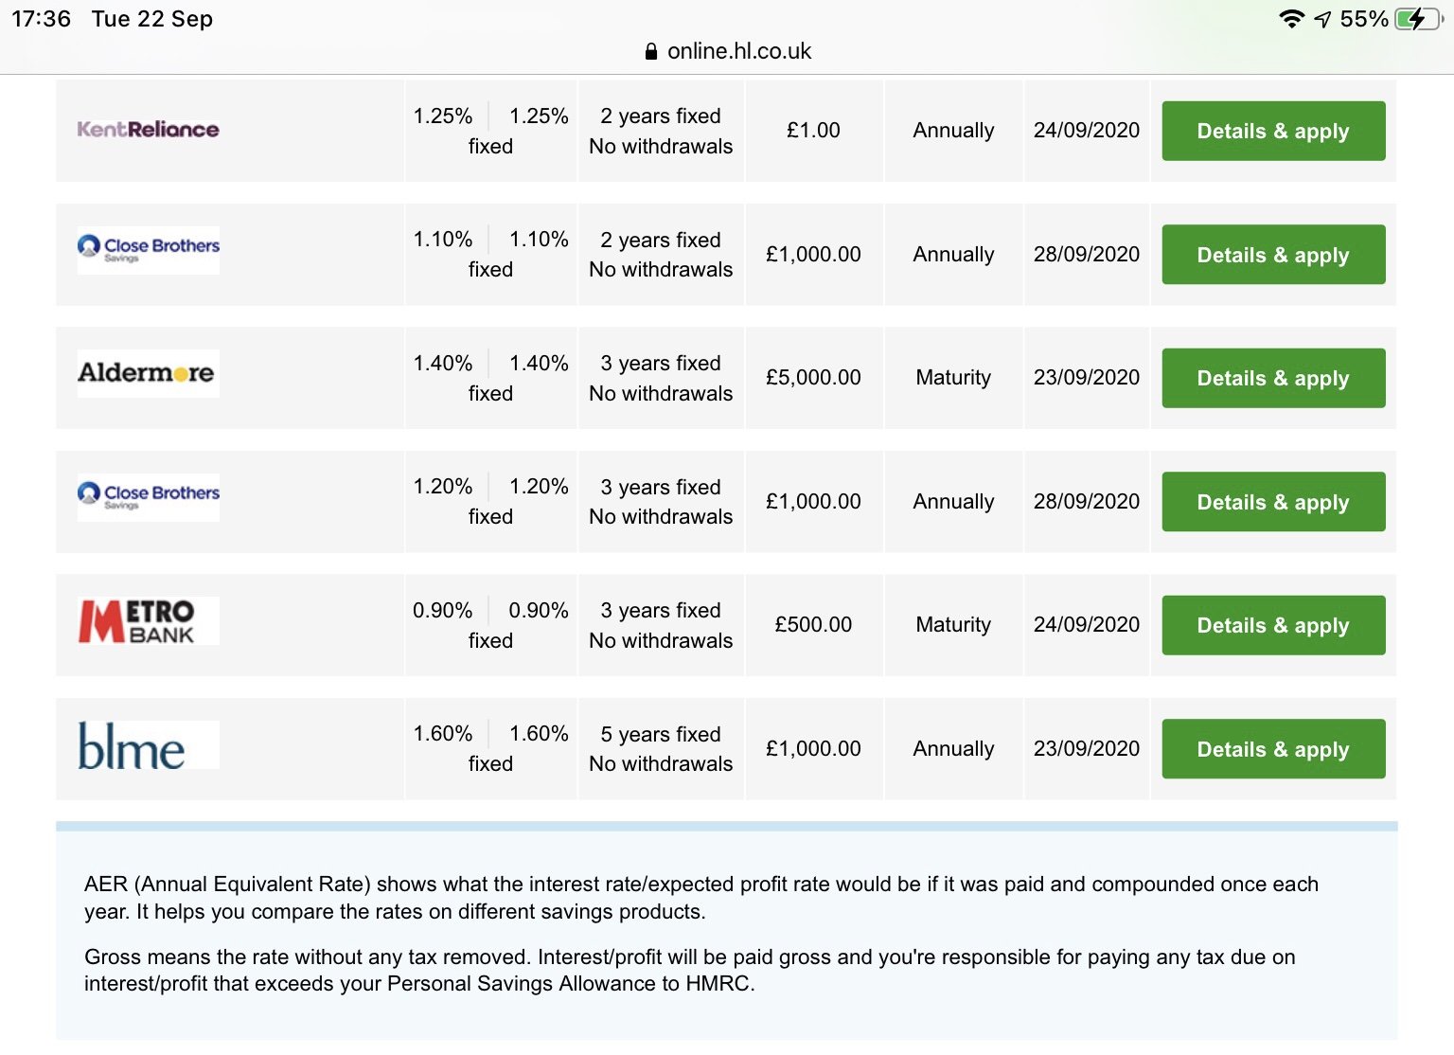The height and width of the screenshot is (1055, 1454).
Task: Click the Kent Reliance logo
Action: (148, 130)
